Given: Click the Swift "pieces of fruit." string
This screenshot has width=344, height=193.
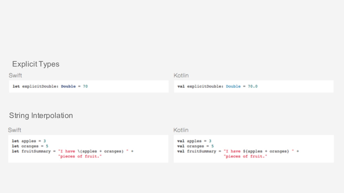Looking at the screenshot, I should [80, 156].
